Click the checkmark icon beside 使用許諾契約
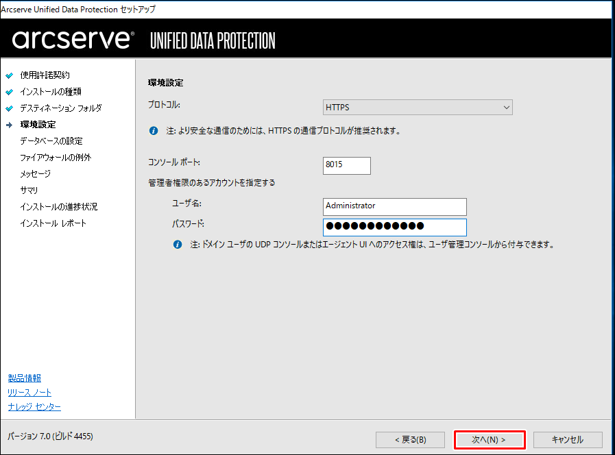Viewport: 615px width, 455px height. point(10,75)
